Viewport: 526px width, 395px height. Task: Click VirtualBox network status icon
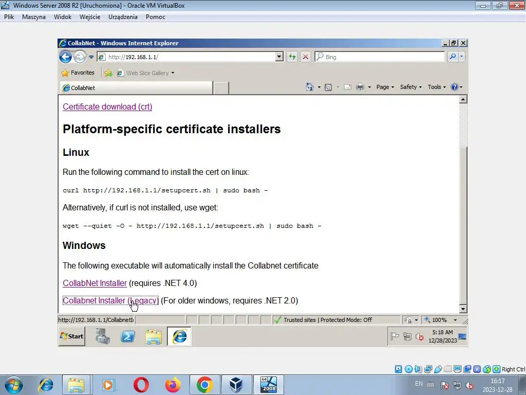click(x=428, y=369)
